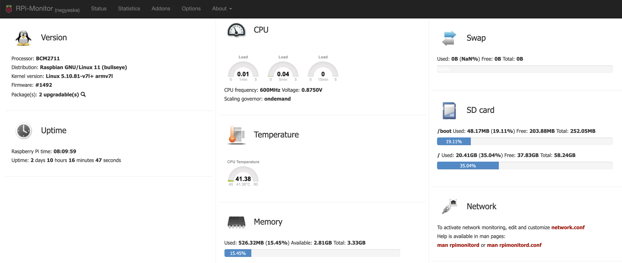Click the Firmware value #1492

43,85
